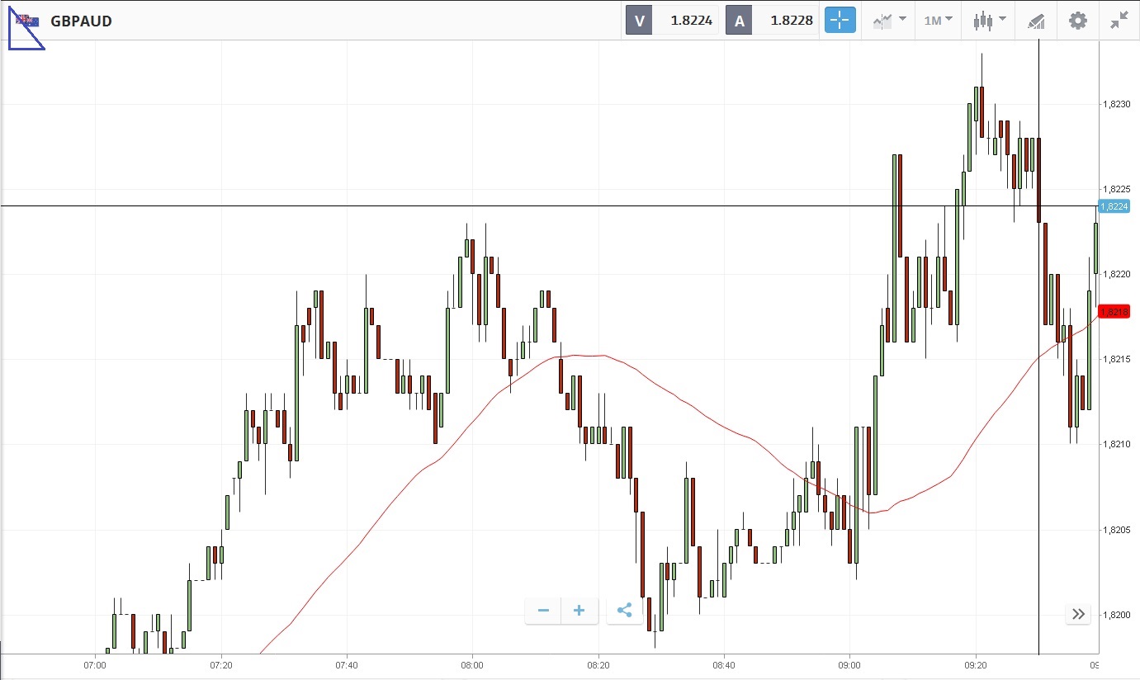Open the compare/indicators chart dropdown
This screenshot has height=680, width=1140.
pos(889,21)
